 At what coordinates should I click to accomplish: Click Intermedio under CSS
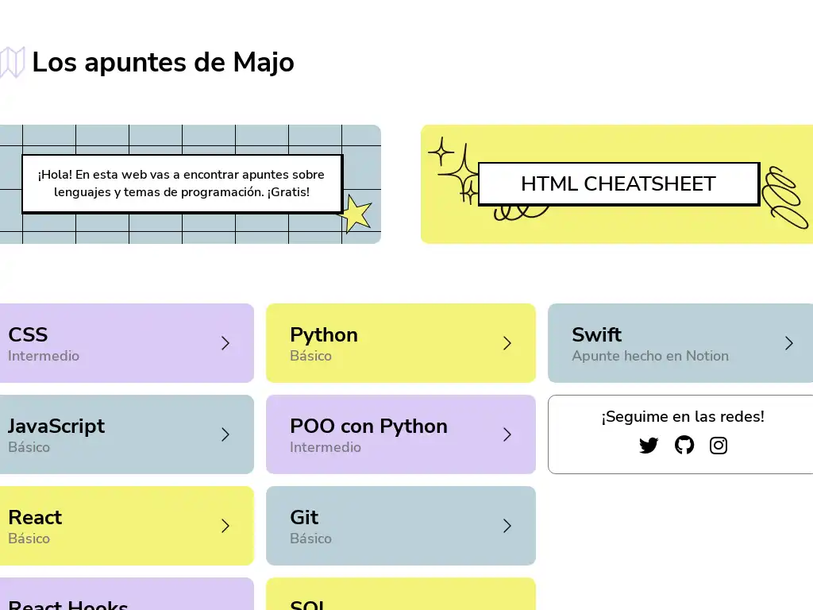pyautogui.click(x=44, y=356)
